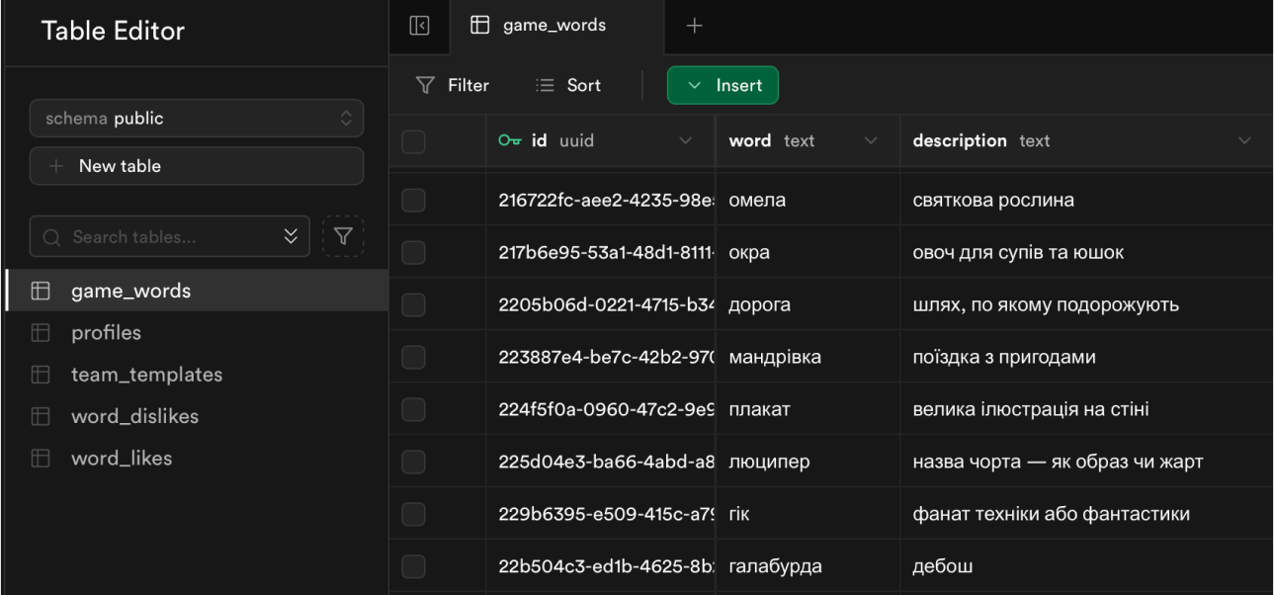Click the table icon next to word_likes

coord(41,459)
